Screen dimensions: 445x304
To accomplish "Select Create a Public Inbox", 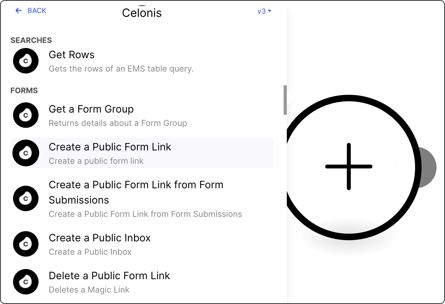I will [x=142, y=244].
